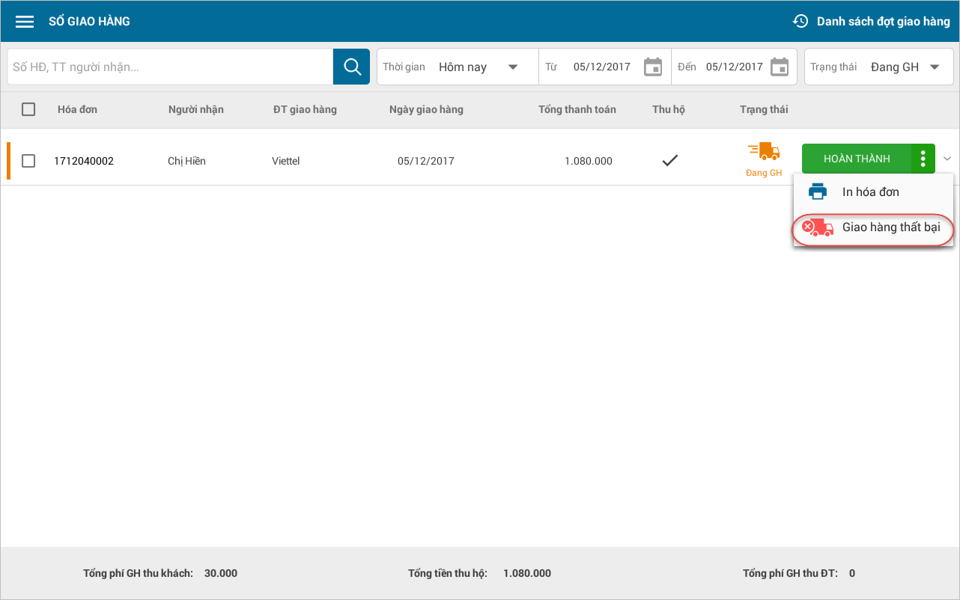Click the invoice search input field

pyautogui.click(x=170, y=67)
